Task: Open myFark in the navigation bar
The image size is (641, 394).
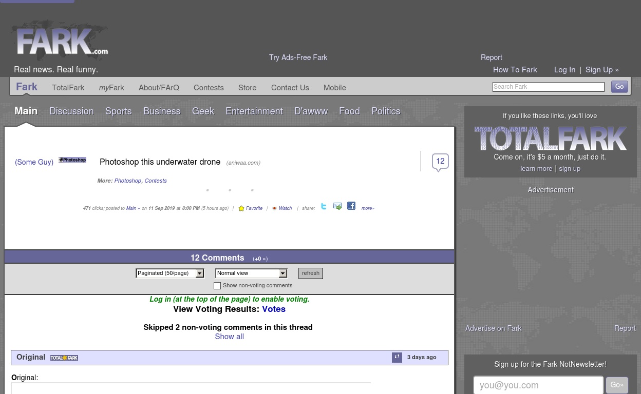Action: click(111, 88)
